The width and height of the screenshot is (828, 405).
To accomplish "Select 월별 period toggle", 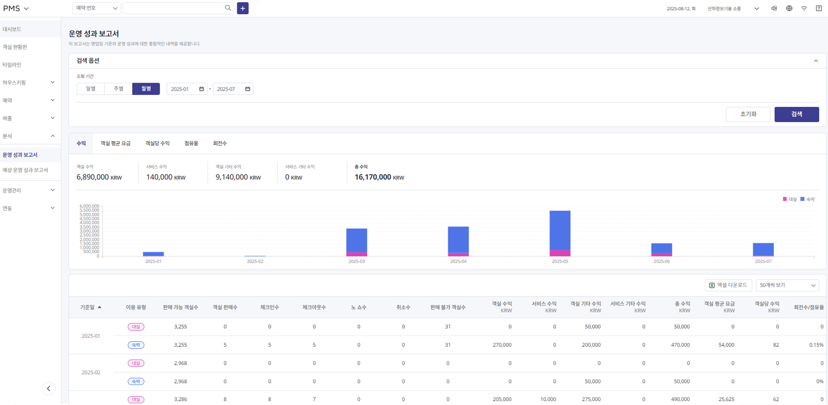I will click(146, 89).
